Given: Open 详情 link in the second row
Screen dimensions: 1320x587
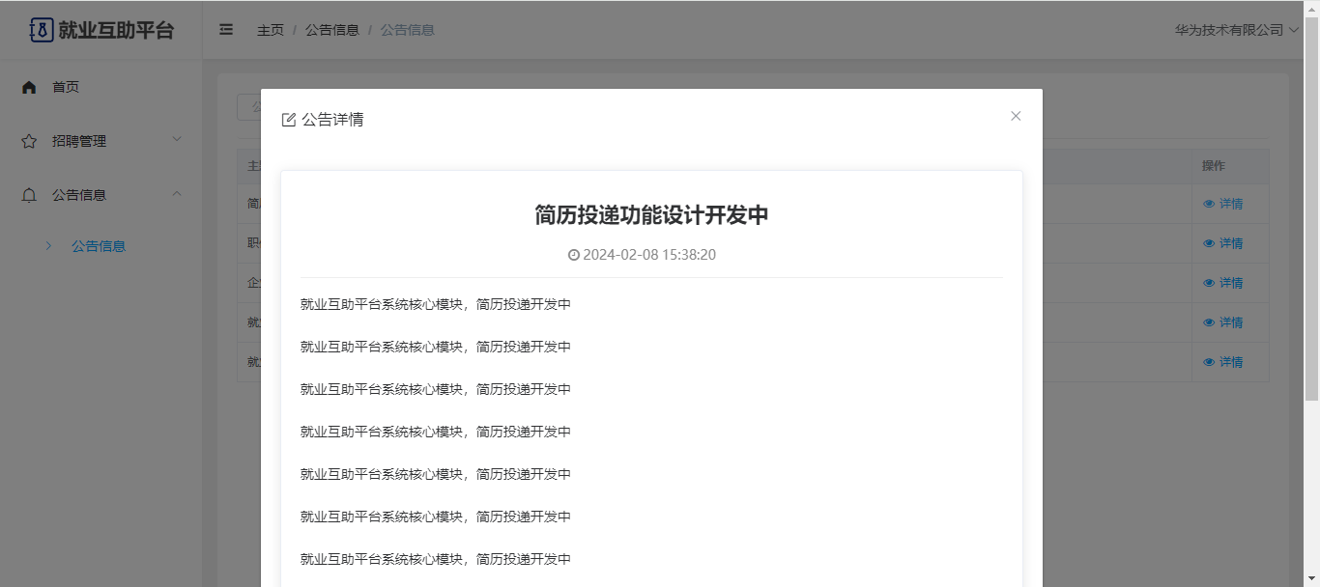Looking at the screenshot, I should point(1230,243).
